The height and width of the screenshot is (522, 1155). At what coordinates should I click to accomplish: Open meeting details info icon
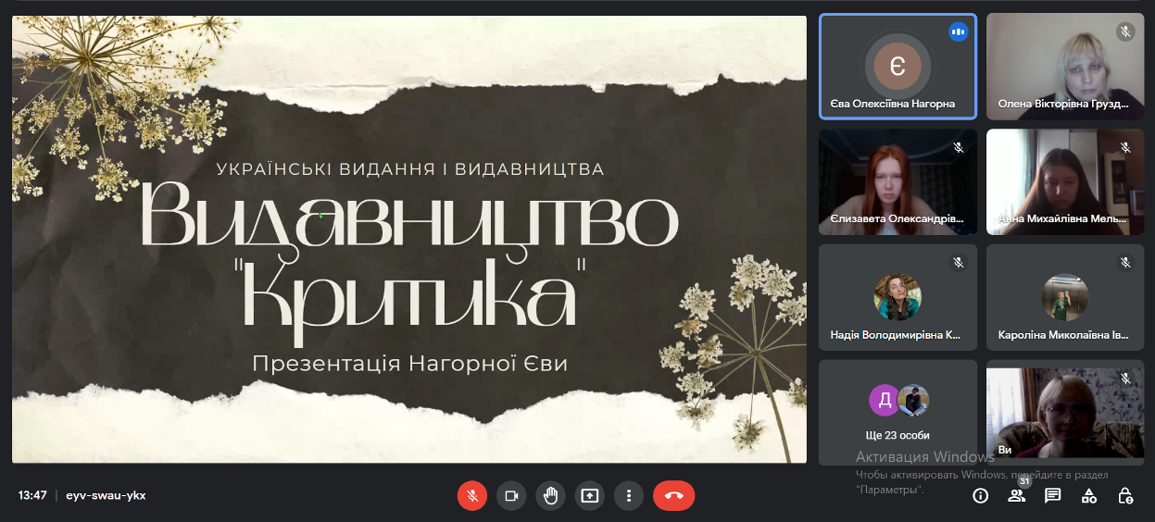[980, 495]
